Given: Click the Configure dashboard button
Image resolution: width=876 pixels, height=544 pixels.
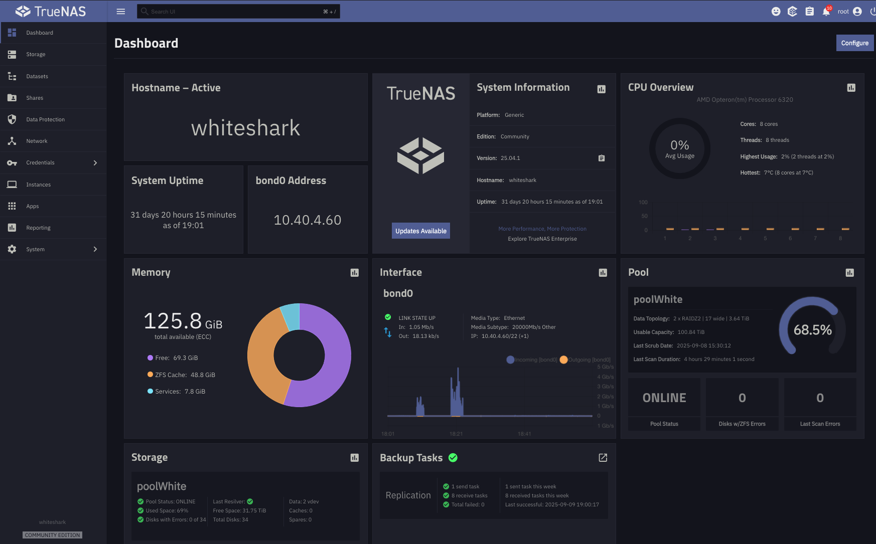Looking at the screenshot, I should click(855, 43).
